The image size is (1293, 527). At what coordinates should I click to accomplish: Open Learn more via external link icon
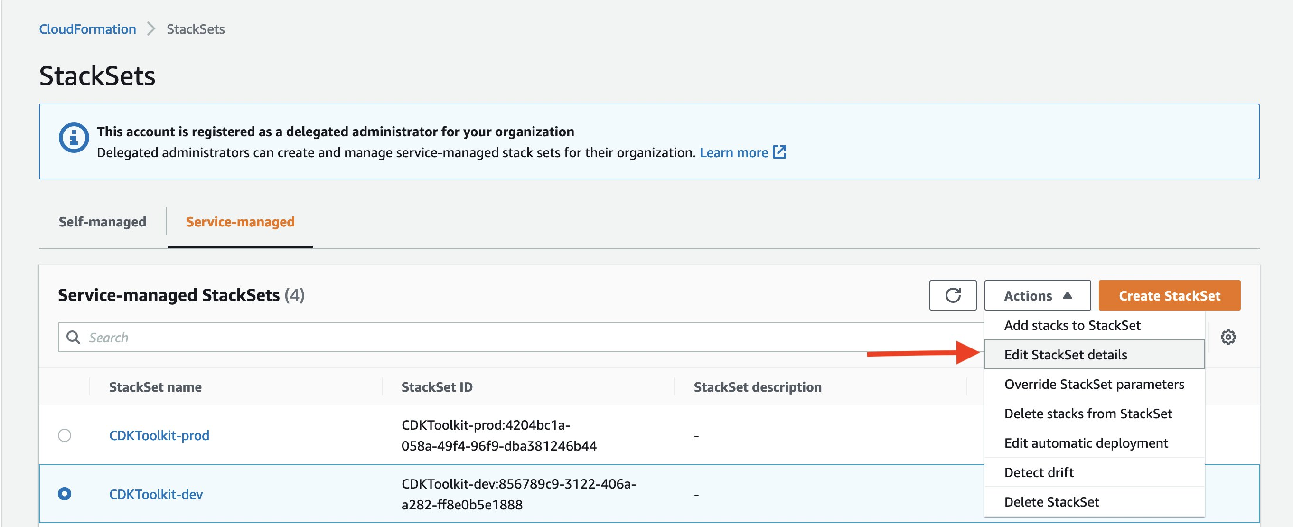pyautogui.click(x=780, y=152)
